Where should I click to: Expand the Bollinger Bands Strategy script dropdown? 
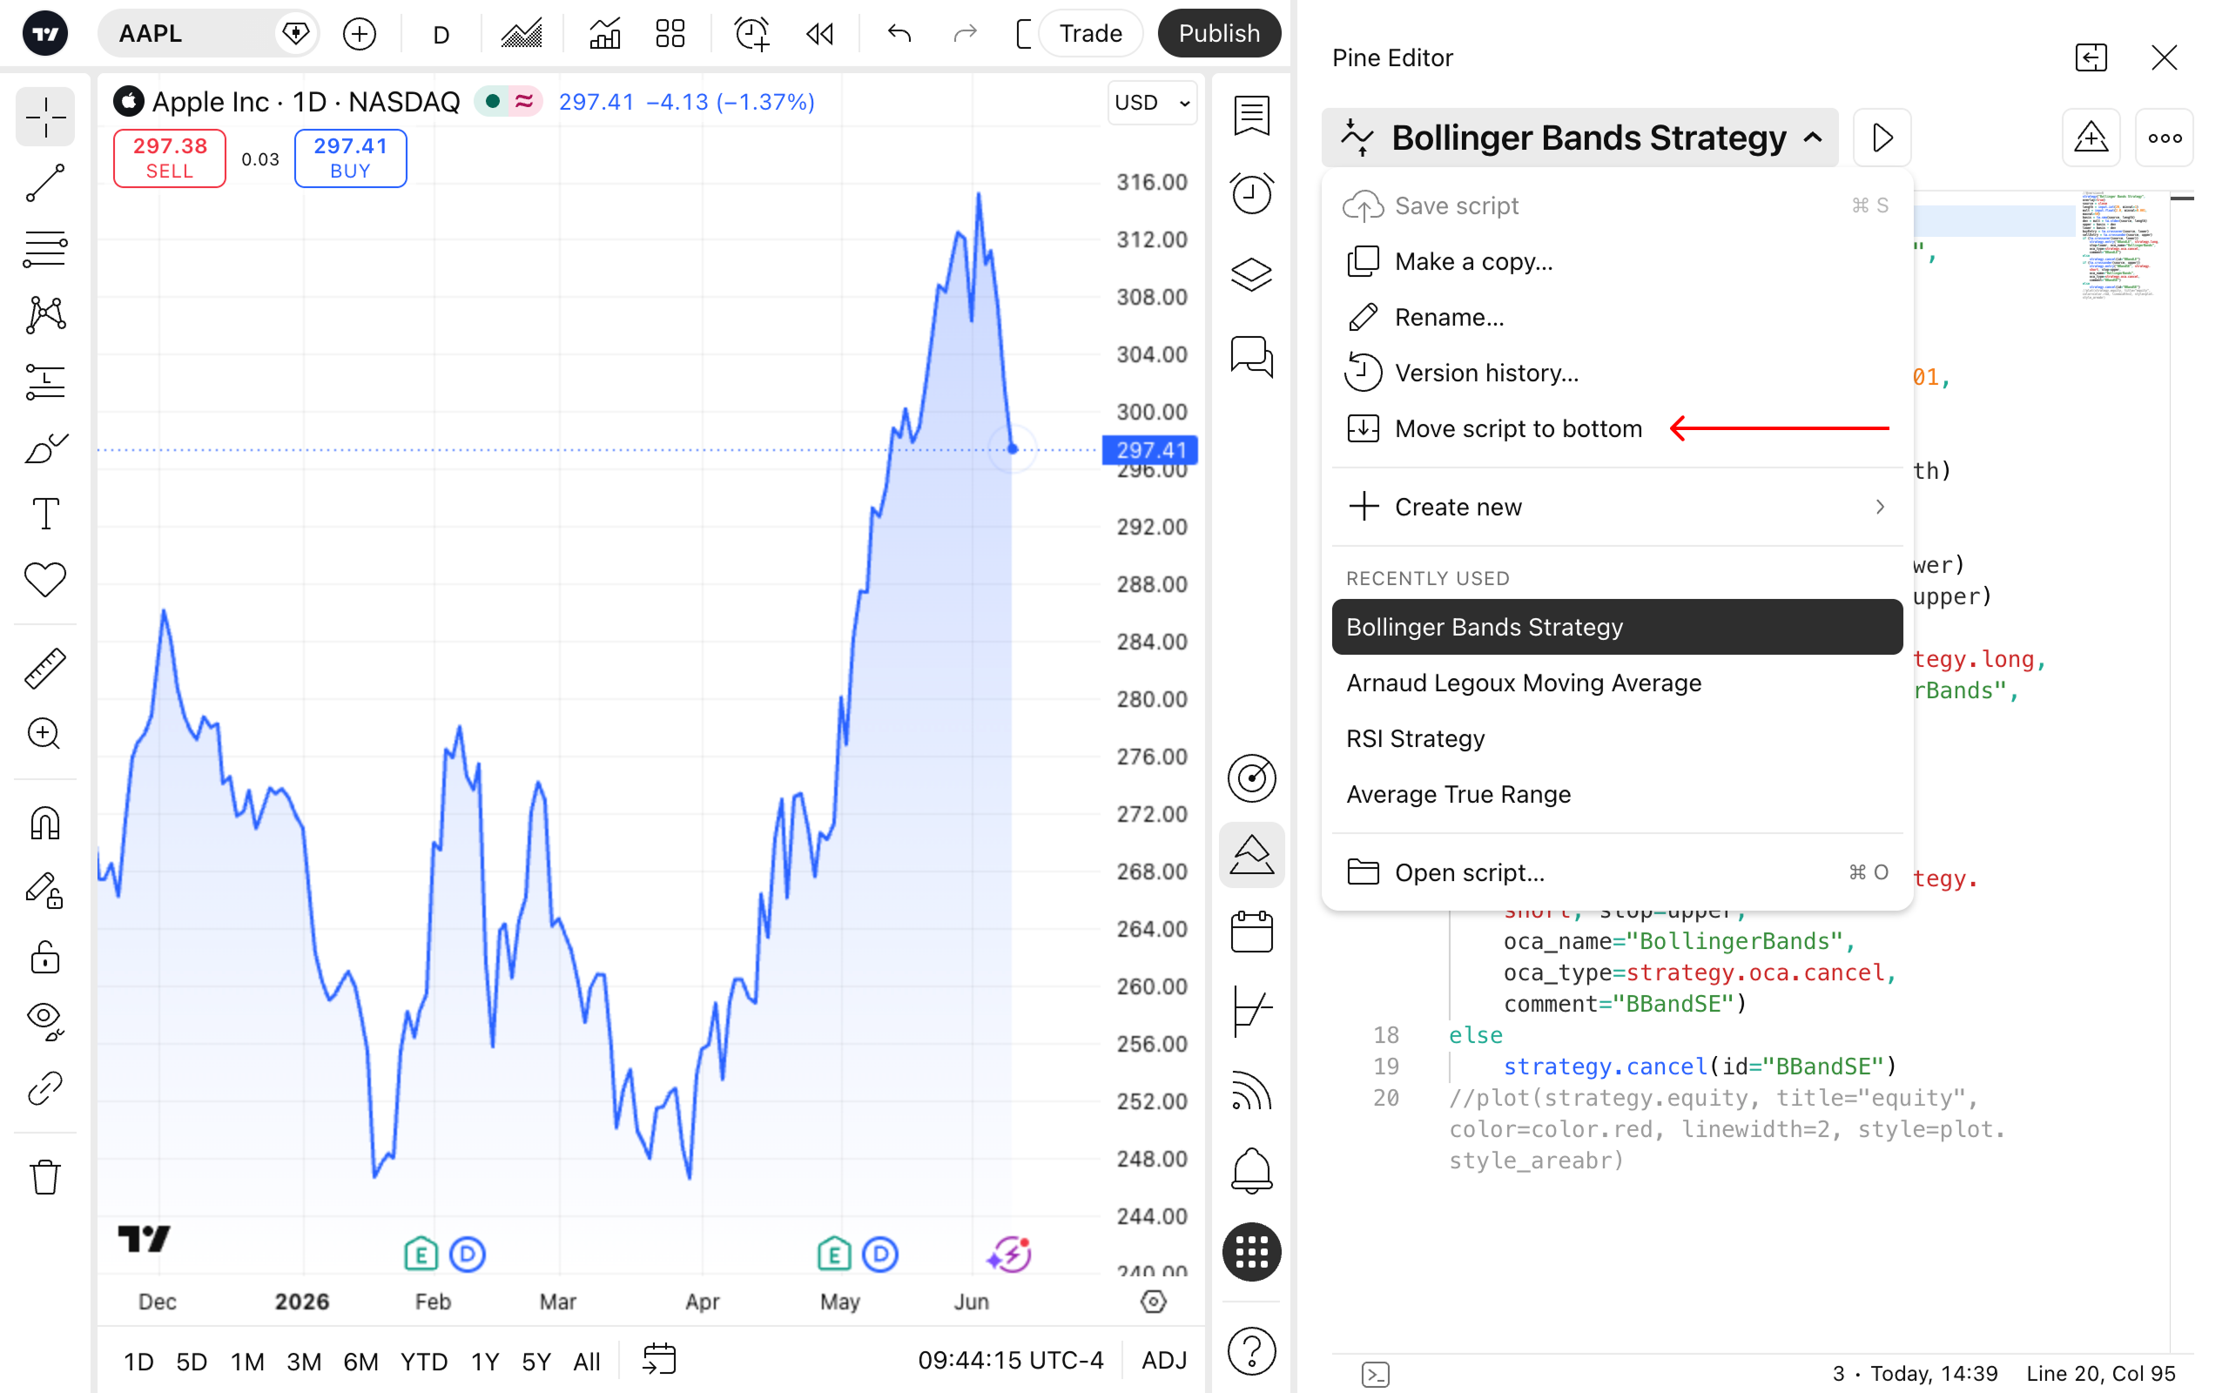[x=1579, y=138]
